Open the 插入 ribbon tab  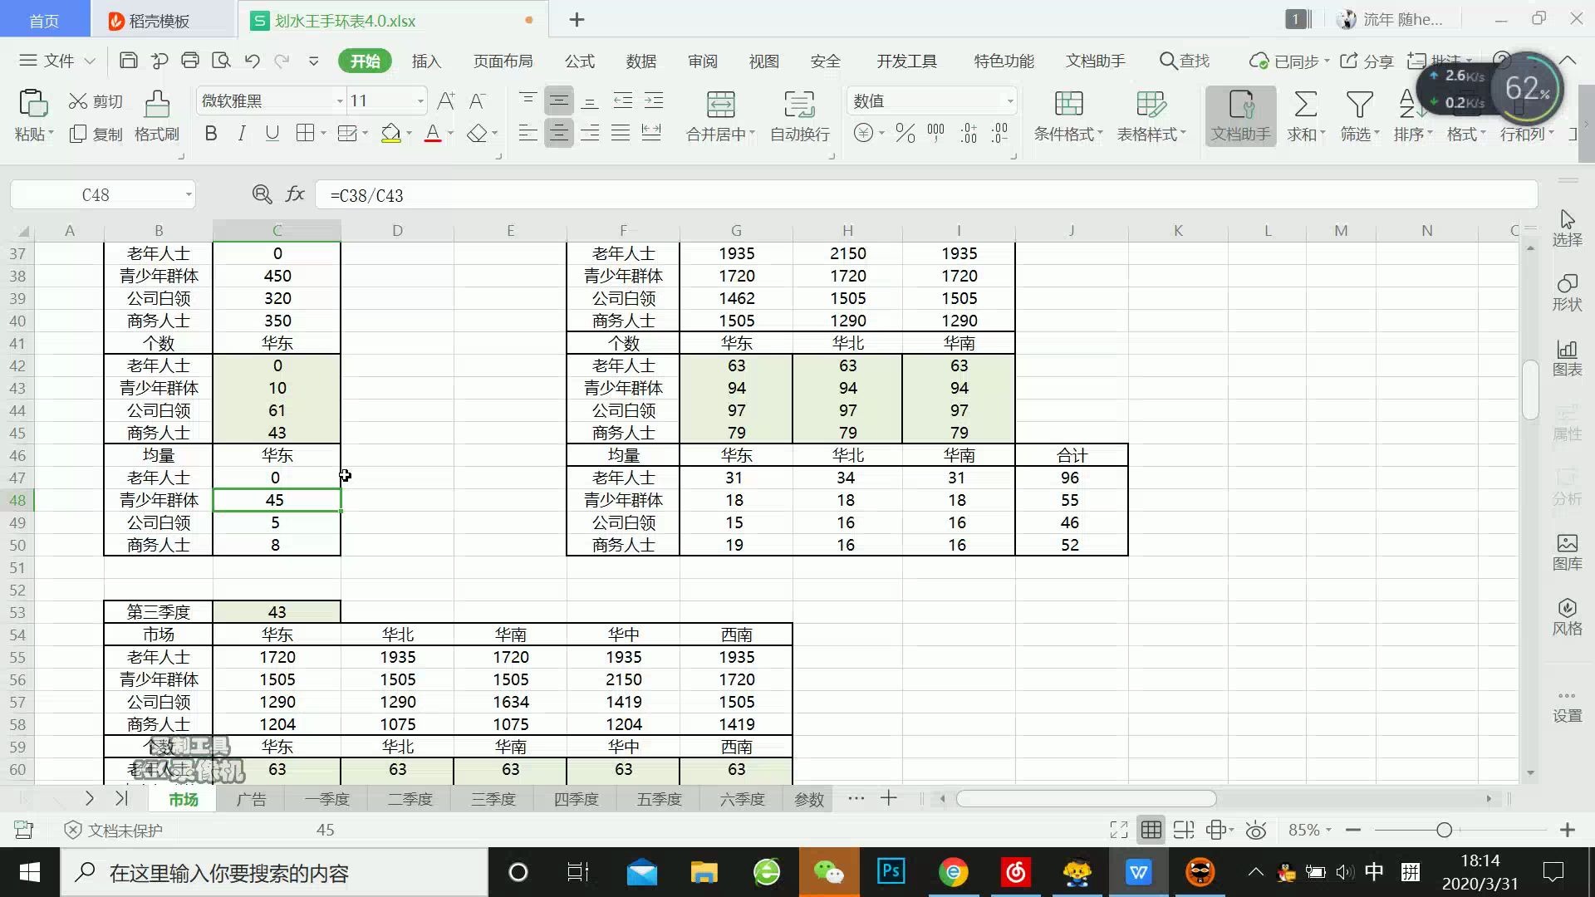click(426, 61)
